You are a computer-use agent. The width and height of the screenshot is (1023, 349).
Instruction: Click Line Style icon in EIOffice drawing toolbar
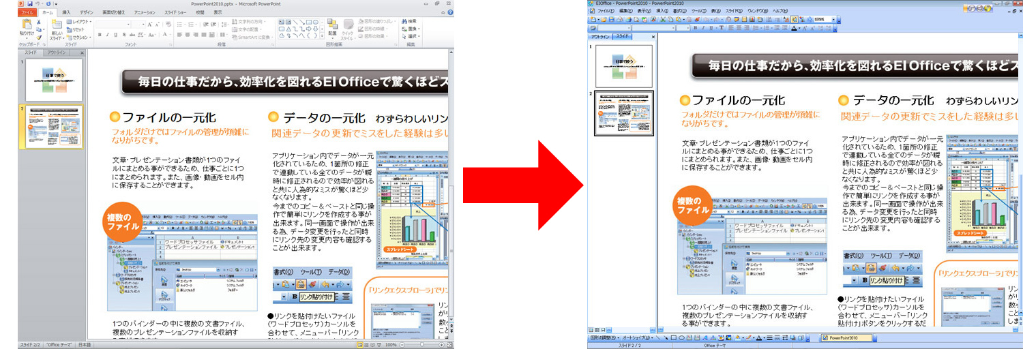click(x=770, y=337)
